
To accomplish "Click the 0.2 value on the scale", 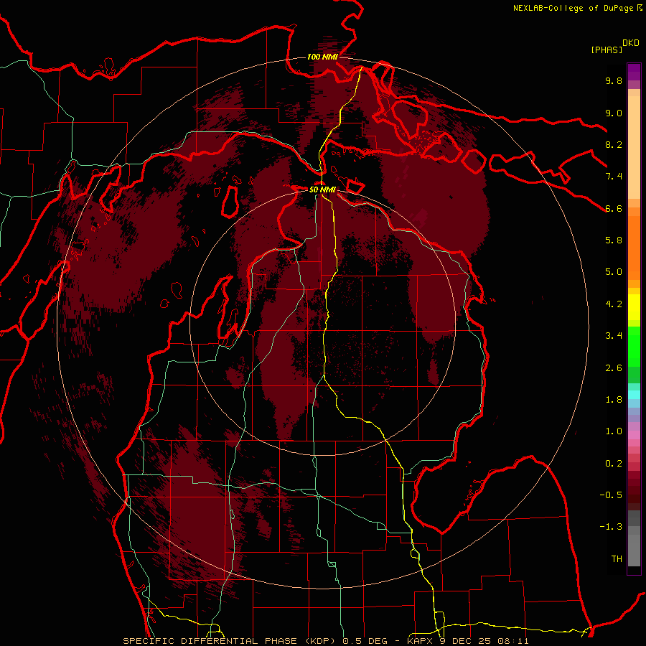I will (x=614, y=464).
